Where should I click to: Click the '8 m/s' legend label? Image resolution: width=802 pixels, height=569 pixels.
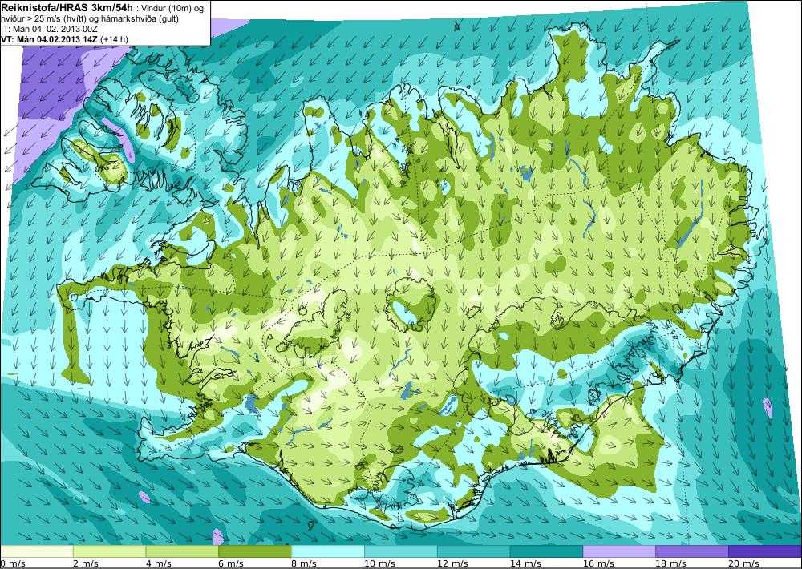(304, 563)
